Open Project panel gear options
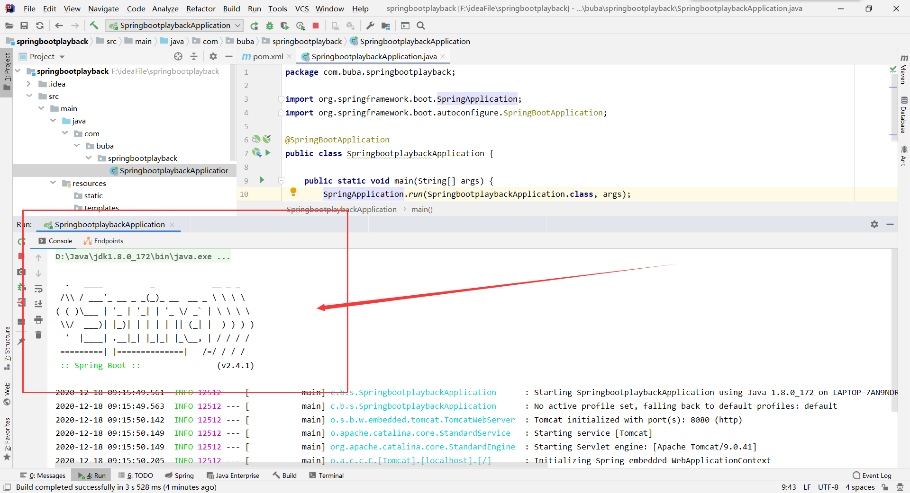Image resolution: width=910 pixels, height=493 pixels. (x=213, y=56)
